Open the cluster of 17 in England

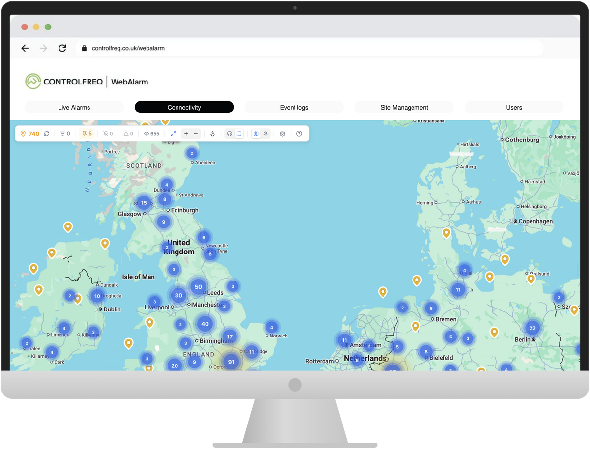point(230,337)
